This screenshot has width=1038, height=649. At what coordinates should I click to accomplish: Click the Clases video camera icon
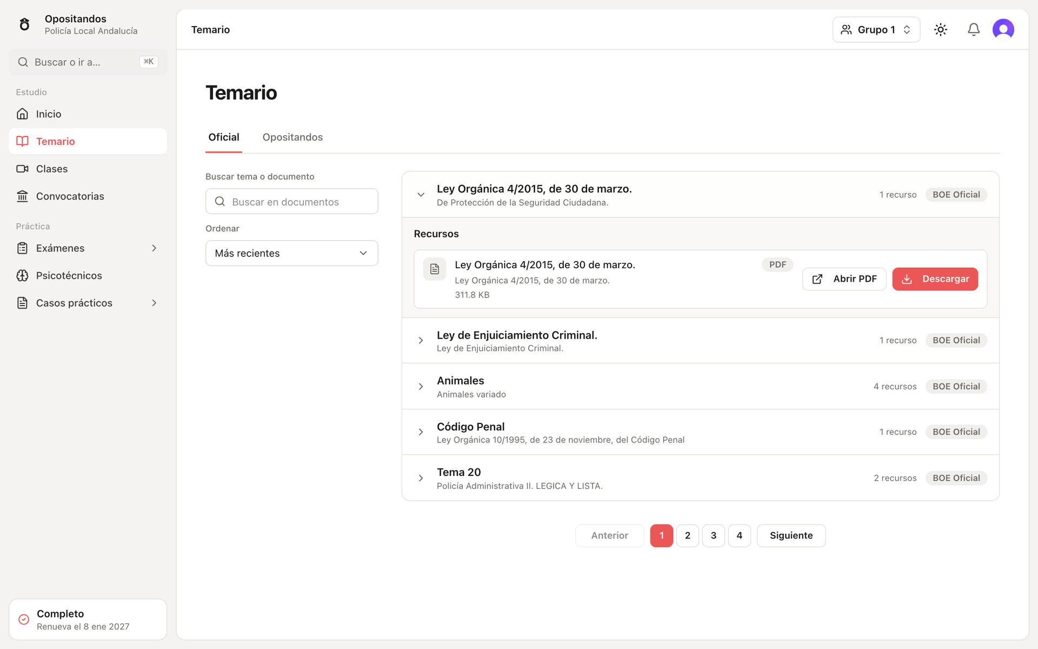click(x=22, y=169)
